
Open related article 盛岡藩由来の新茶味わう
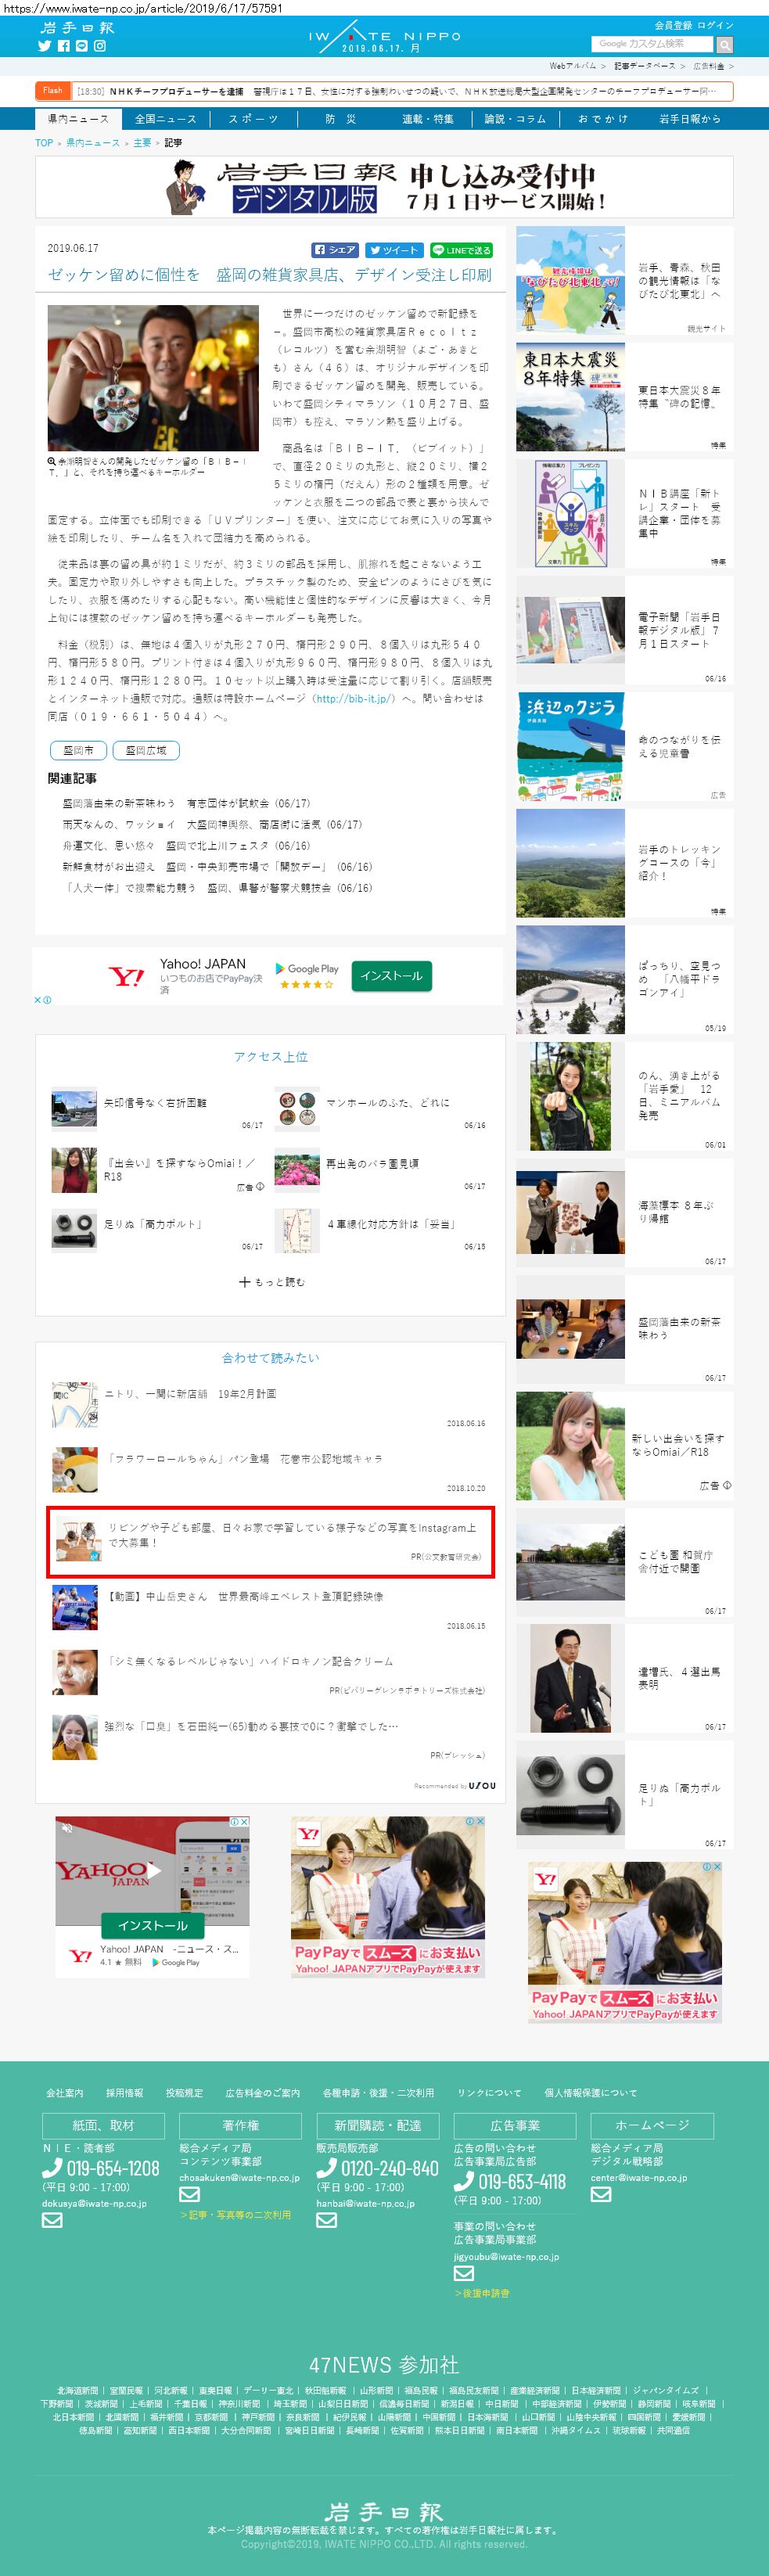coord(186,803)
